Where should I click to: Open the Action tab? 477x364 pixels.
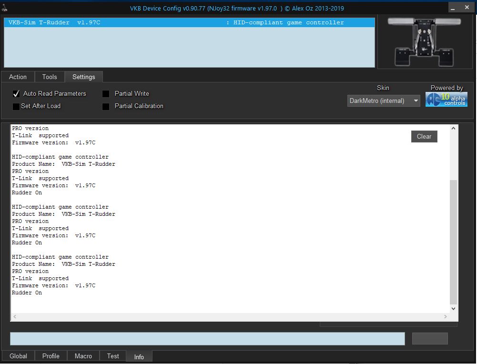pyautogui.click(x=18, y=77)
